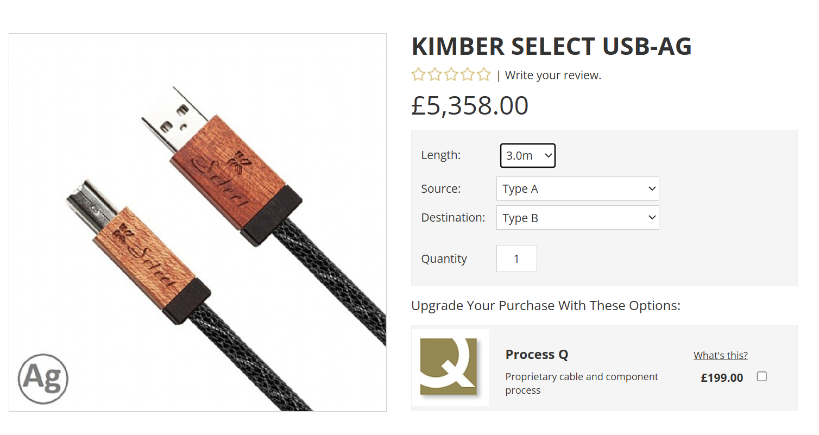This screenshot has height=435, width=819.
Task: Click the second rating star
Action: tap(434, 75)
